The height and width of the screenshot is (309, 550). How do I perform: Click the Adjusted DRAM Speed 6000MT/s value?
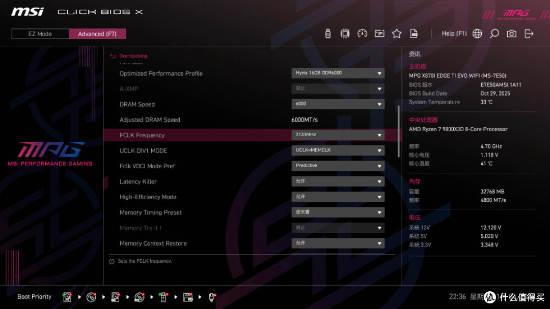click(x=305, y=119)
